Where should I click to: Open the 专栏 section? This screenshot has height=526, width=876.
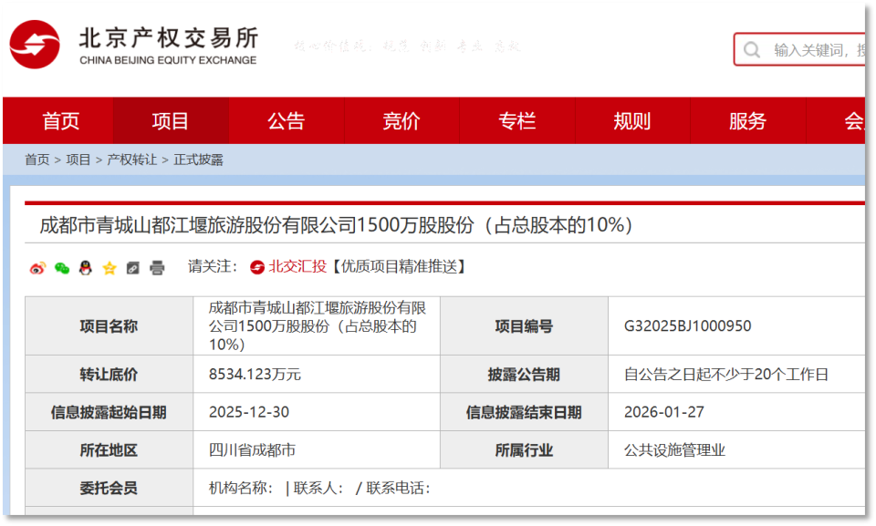pyautogui.click(x=516, y=119)
